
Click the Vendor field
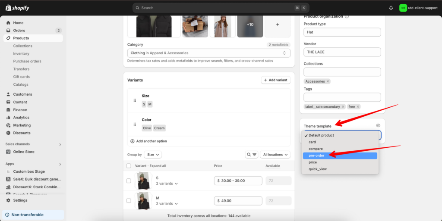pos(342,52)
